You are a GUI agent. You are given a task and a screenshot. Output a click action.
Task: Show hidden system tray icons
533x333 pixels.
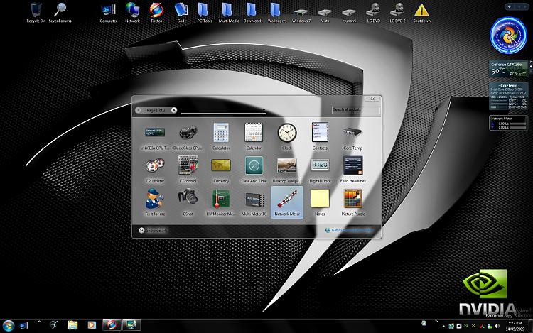click(x=443, y=326)
